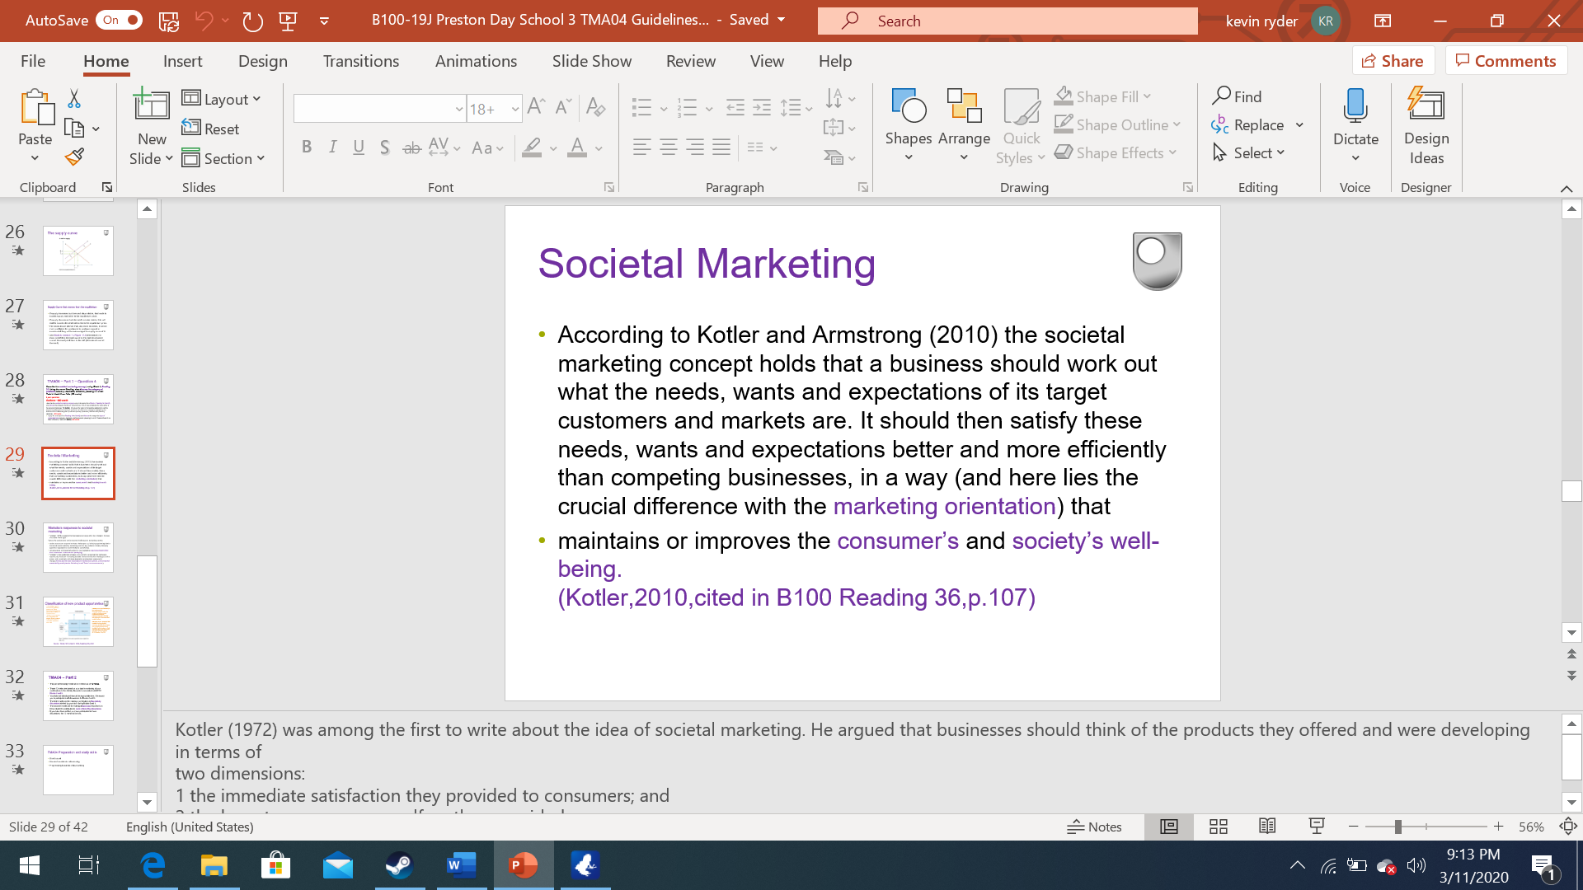Clear all formatting icon

point(595,106)
